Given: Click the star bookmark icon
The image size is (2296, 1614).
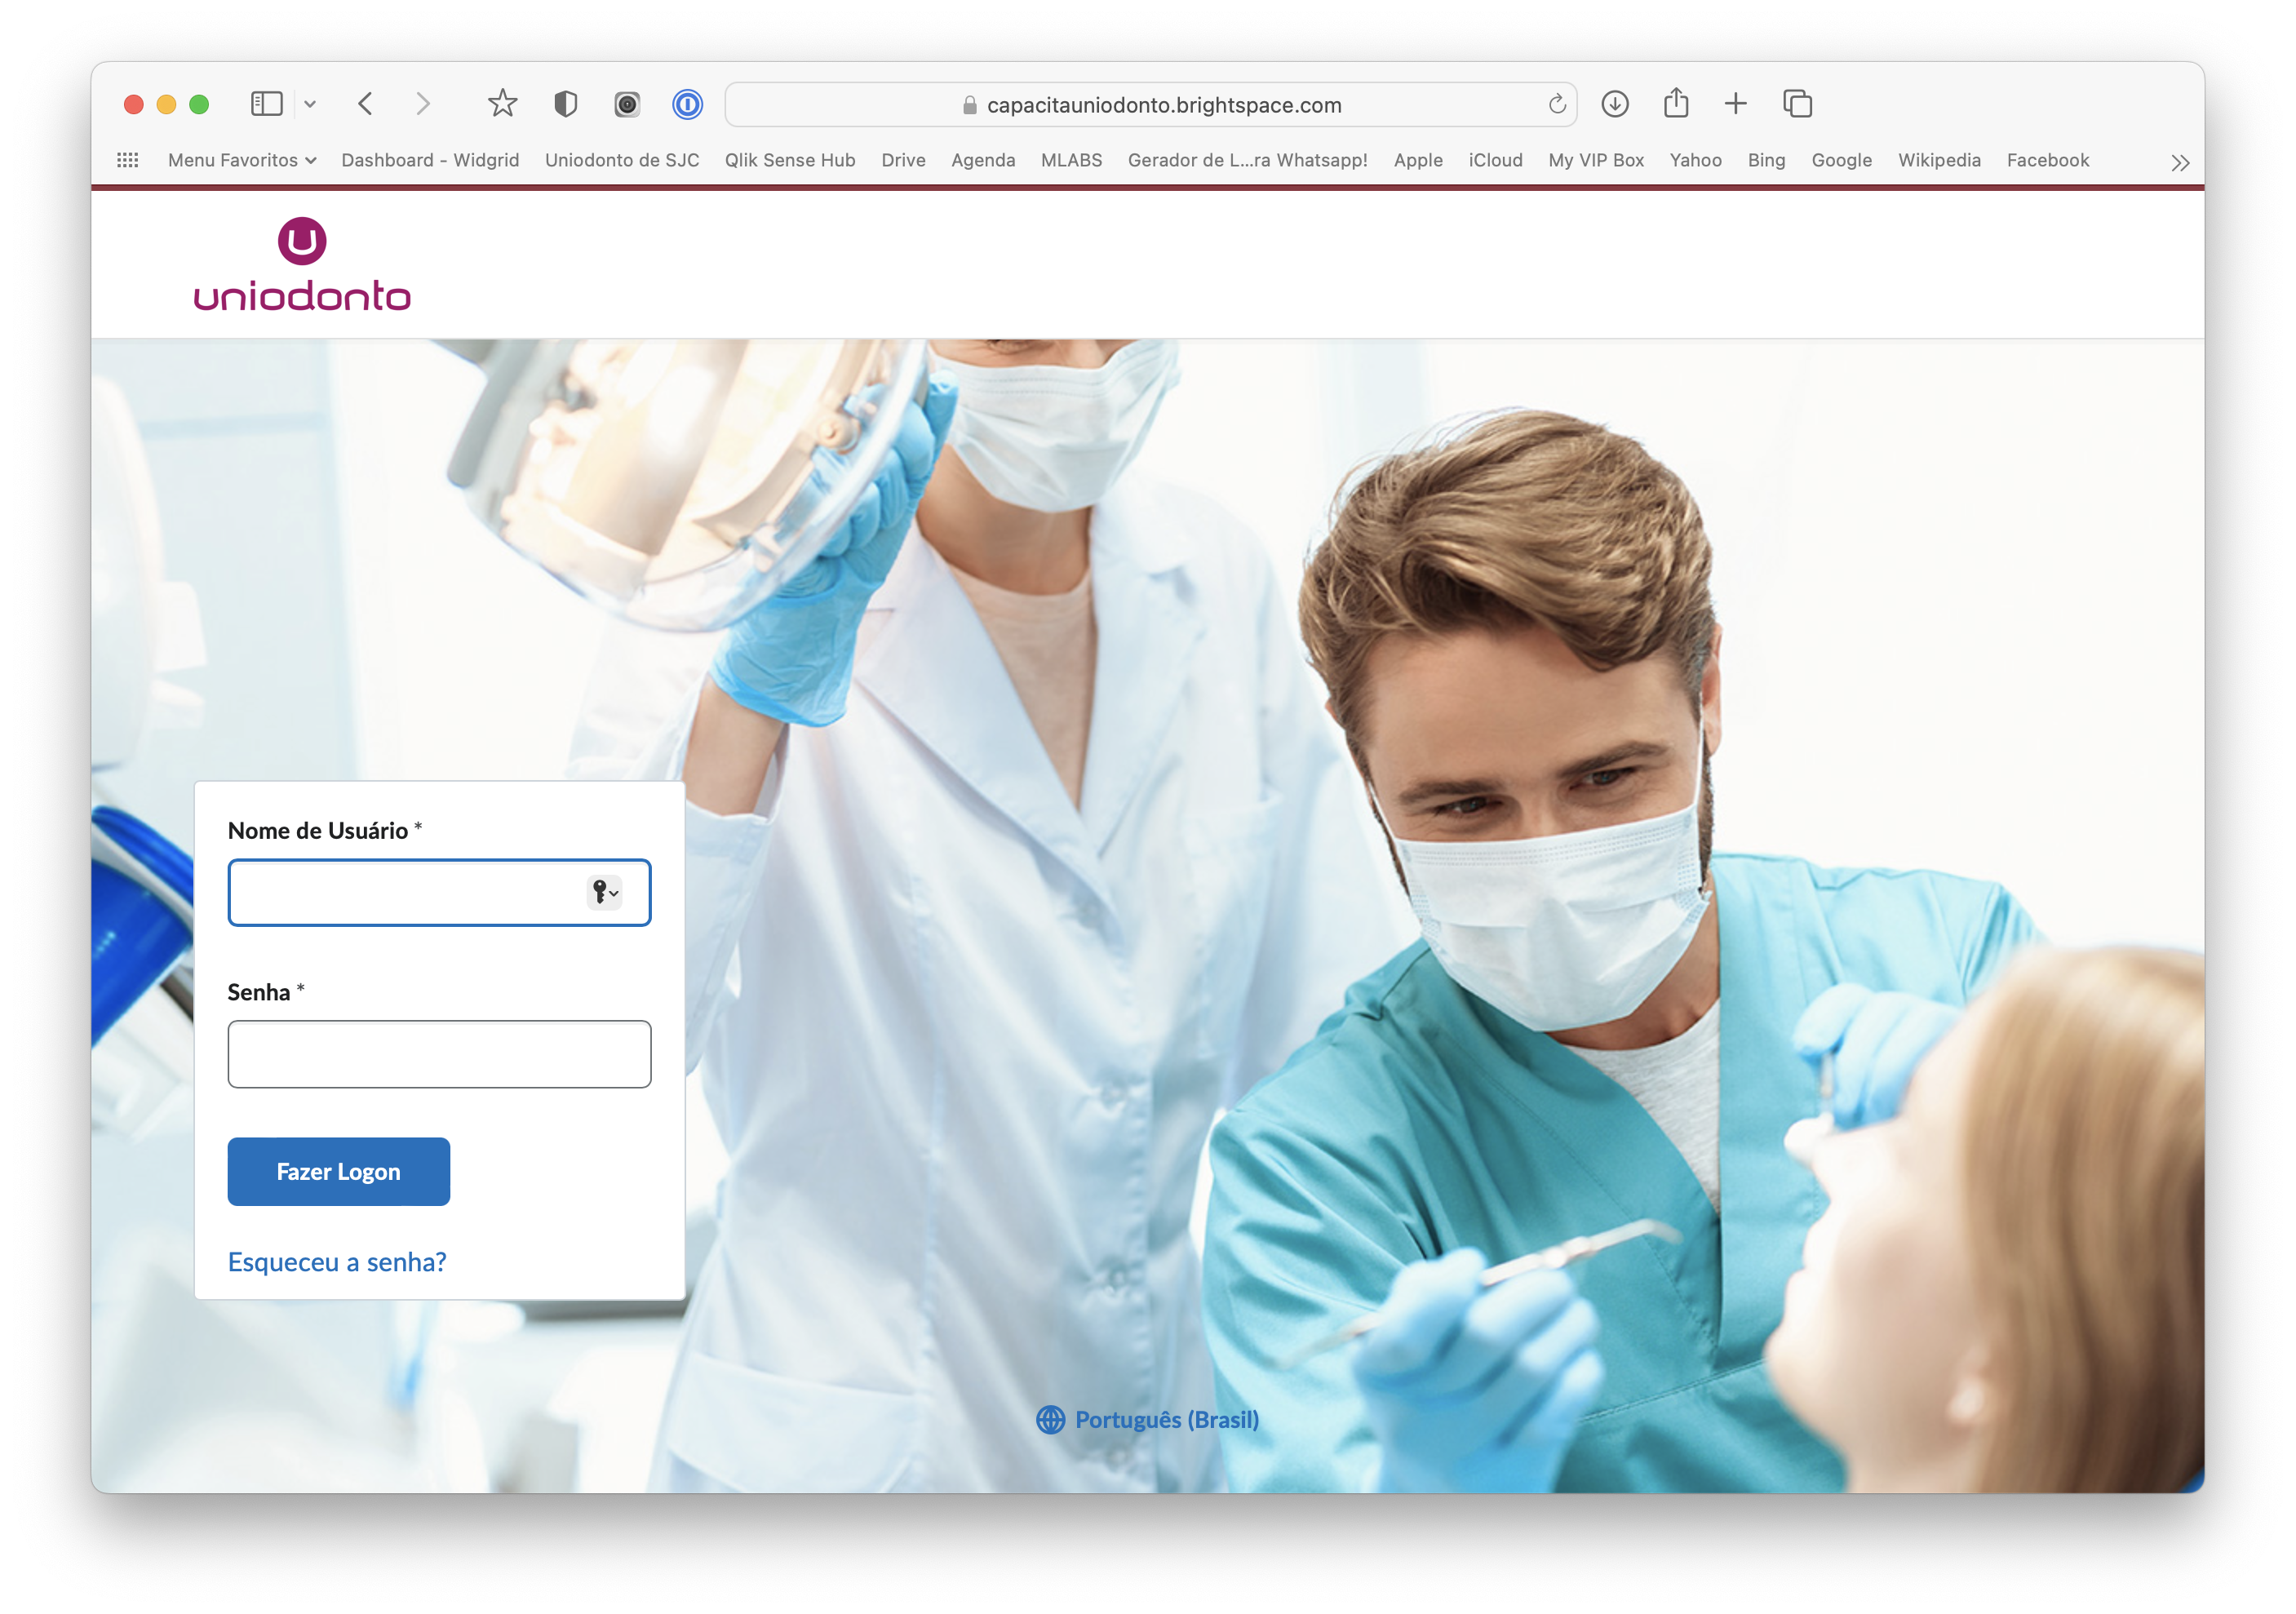Looking at the screenshot, I should [x=503, y=103].
